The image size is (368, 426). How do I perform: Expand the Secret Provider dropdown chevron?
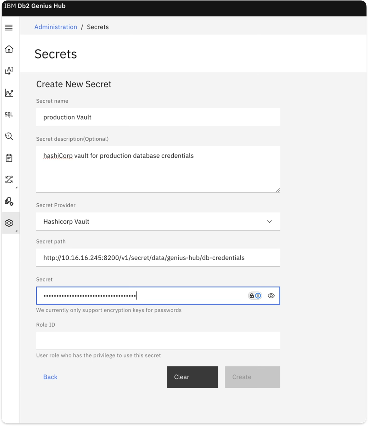point(269,222)
